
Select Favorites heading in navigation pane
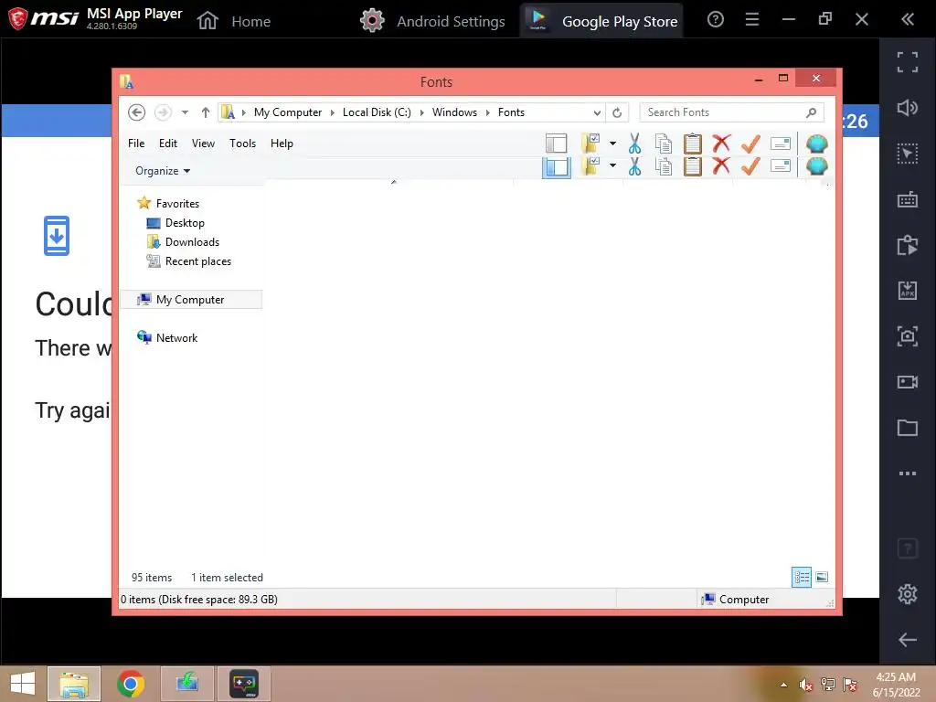[177, 204]
